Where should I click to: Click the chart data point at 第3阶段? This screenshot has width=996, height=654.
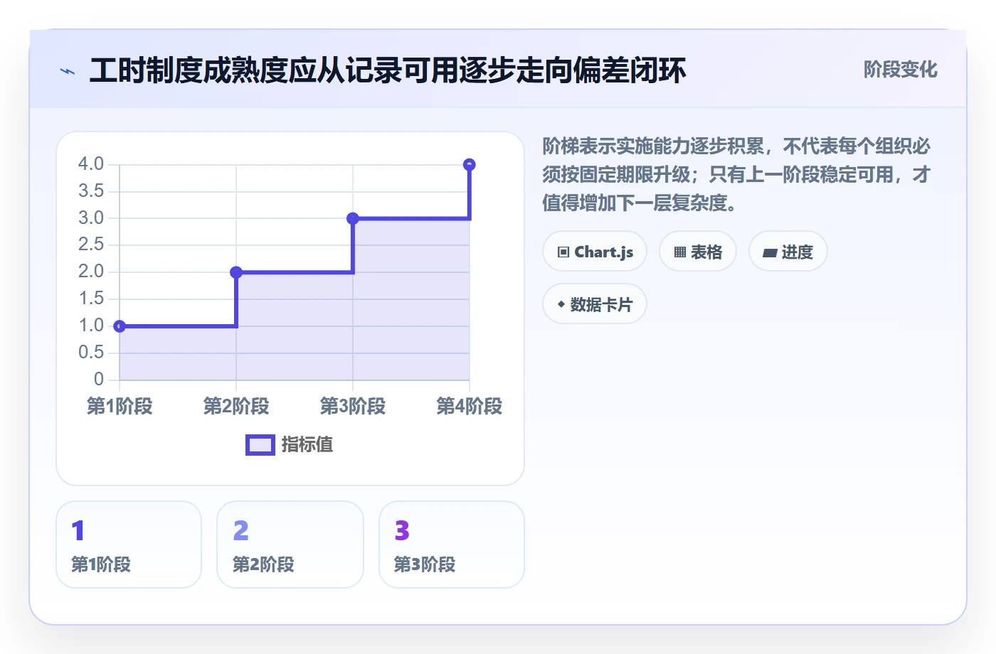(353, 218)
